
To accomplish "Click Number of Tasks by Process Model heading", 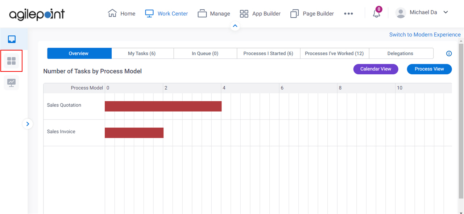I will [92, 71].
